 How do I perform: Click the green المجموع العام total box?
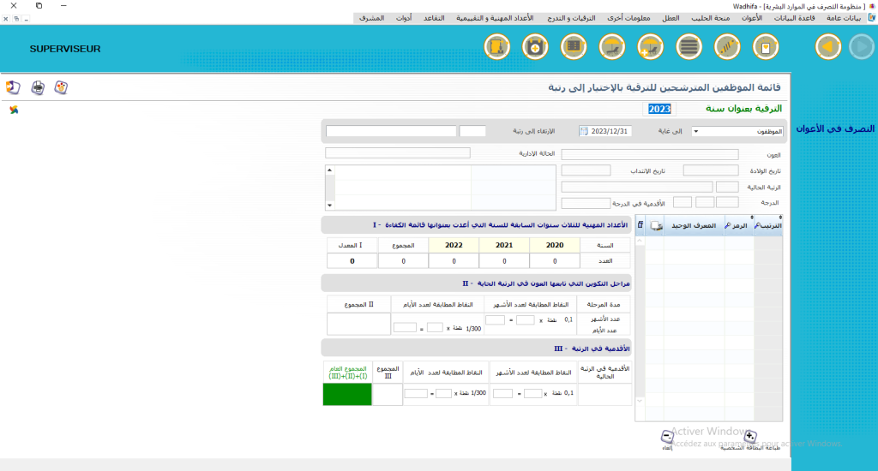pos(347,394)
